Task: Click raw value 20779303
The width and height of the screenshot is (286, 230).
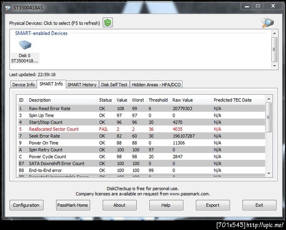Action: click(183, 109)
